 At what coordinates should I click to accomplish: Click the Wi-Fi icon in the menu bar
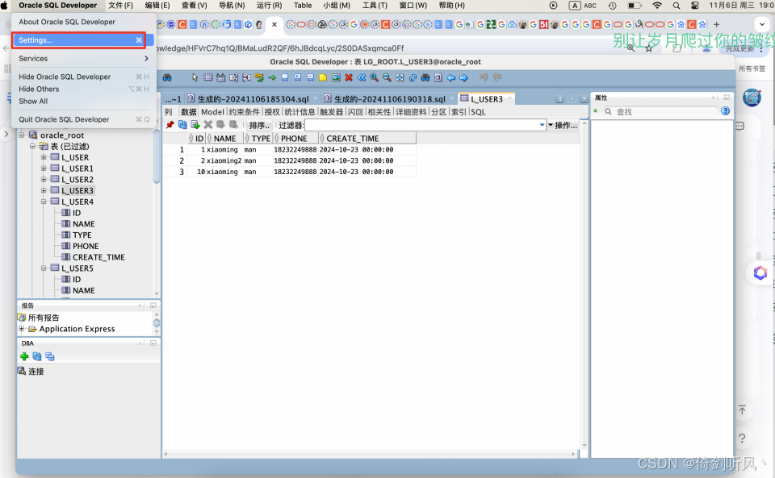(657, 6)
